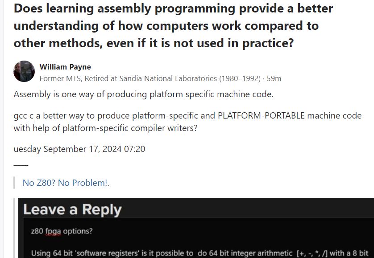This screenshot has height=258, width=374.
Task: Click William Payne's round profile avatar
Action: pos(24,71)
